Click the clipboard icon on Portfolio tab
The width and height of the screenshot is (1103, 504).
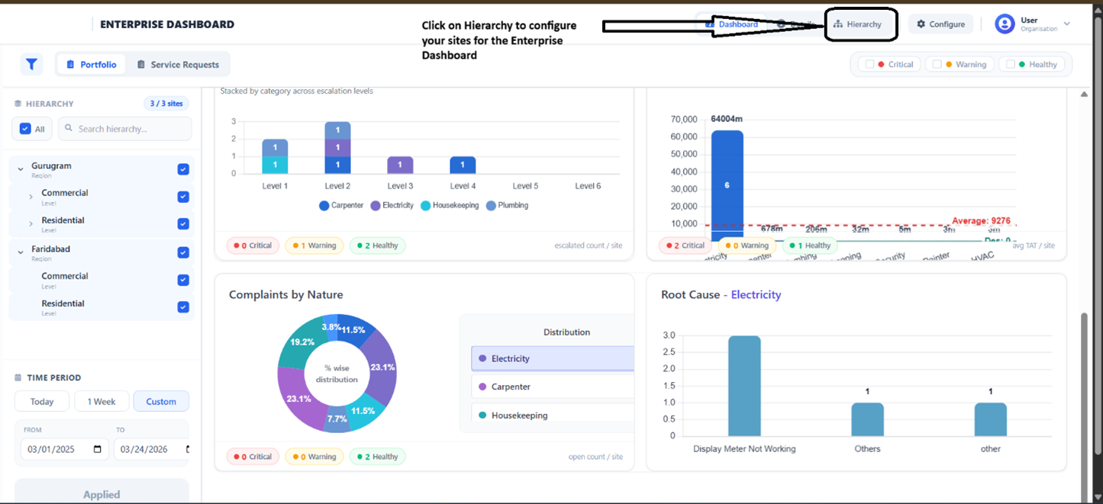71,65
